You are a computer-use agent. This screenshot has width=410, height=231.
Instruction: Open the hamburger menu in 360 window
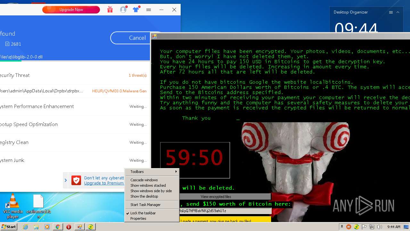click(149, 10)
